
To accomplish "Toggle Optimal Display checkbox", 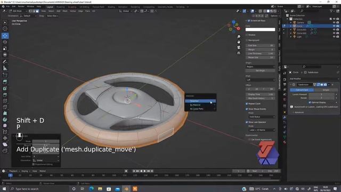I will tap(310, 102).
